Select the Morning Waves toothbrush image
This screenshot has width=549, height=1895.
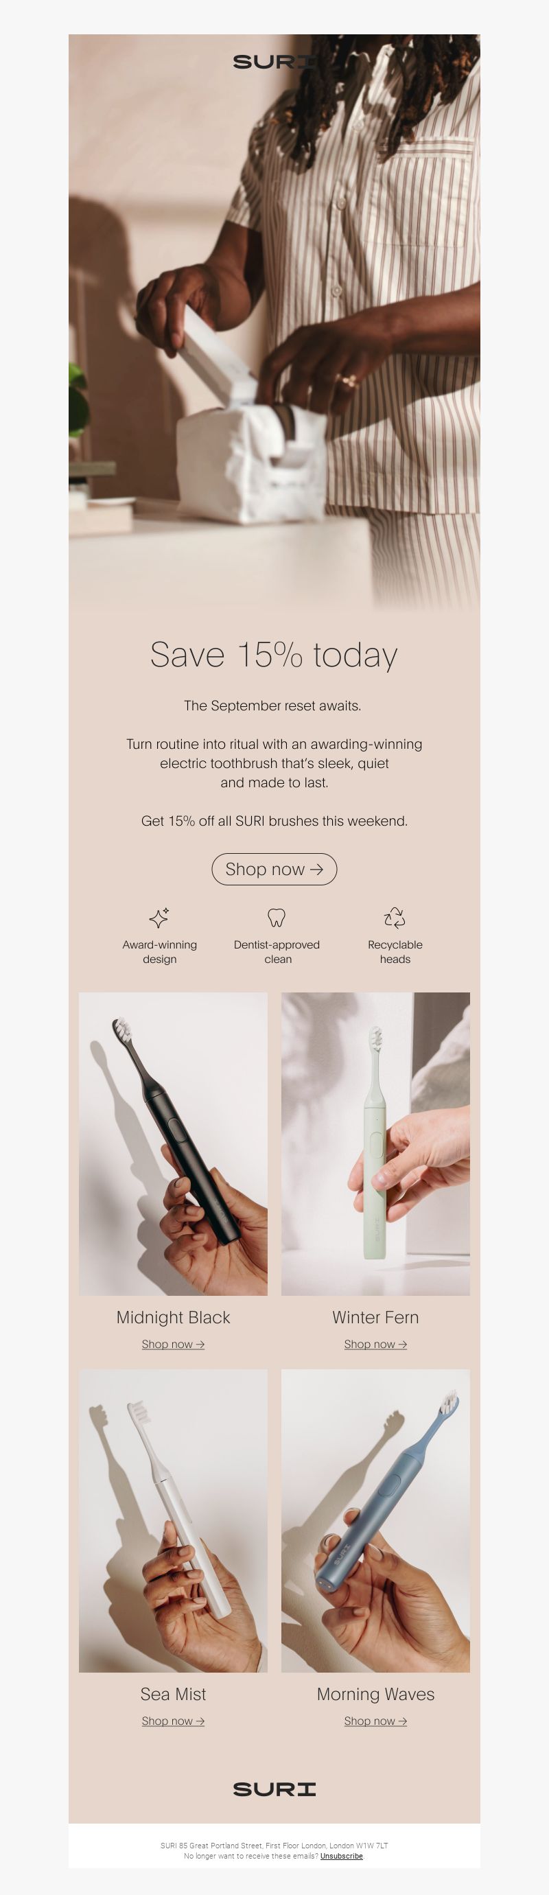coord(375,1520)
